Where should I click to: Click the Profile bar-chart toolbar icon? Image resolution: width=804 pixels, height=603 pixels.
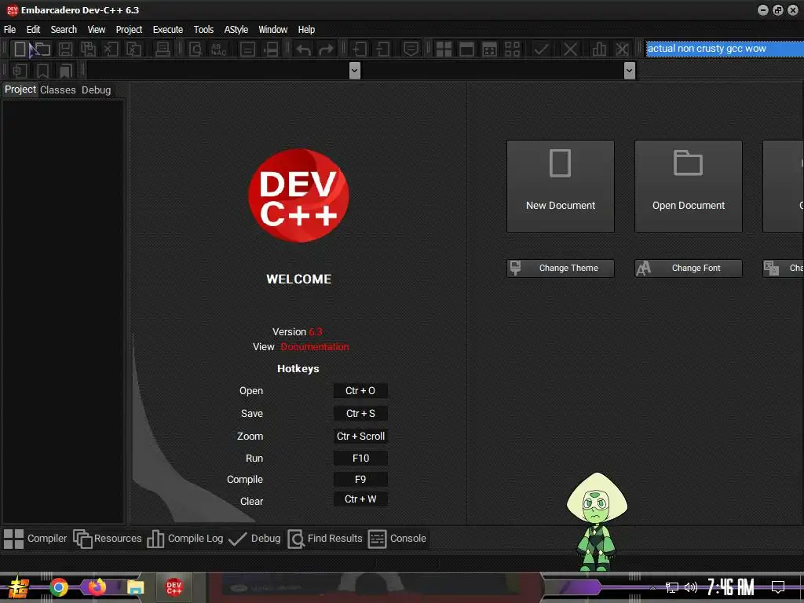click(x=599, y=49)
